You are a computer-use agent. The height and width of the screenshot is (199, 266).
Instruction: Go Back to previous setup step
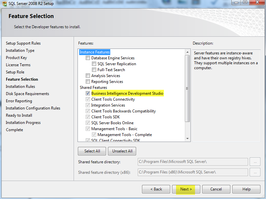[x=156, y=189]
